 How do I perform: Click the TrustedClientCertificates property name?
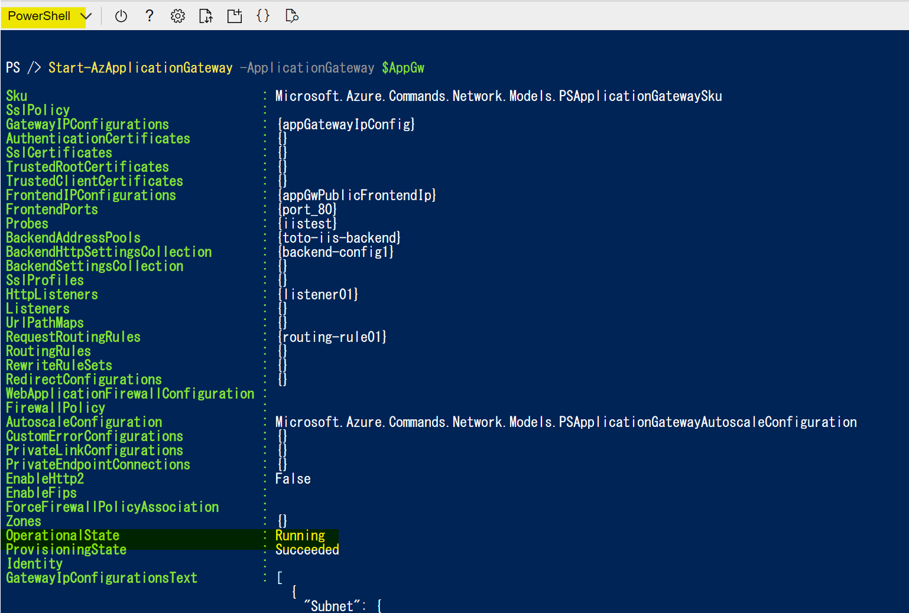[x=95, y=181]
